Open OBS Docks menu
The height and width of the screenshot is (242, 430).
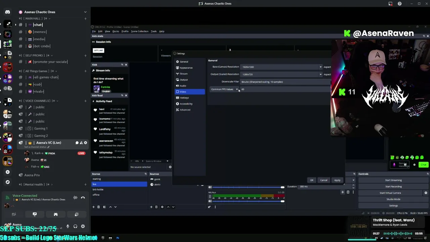(116, 31)
